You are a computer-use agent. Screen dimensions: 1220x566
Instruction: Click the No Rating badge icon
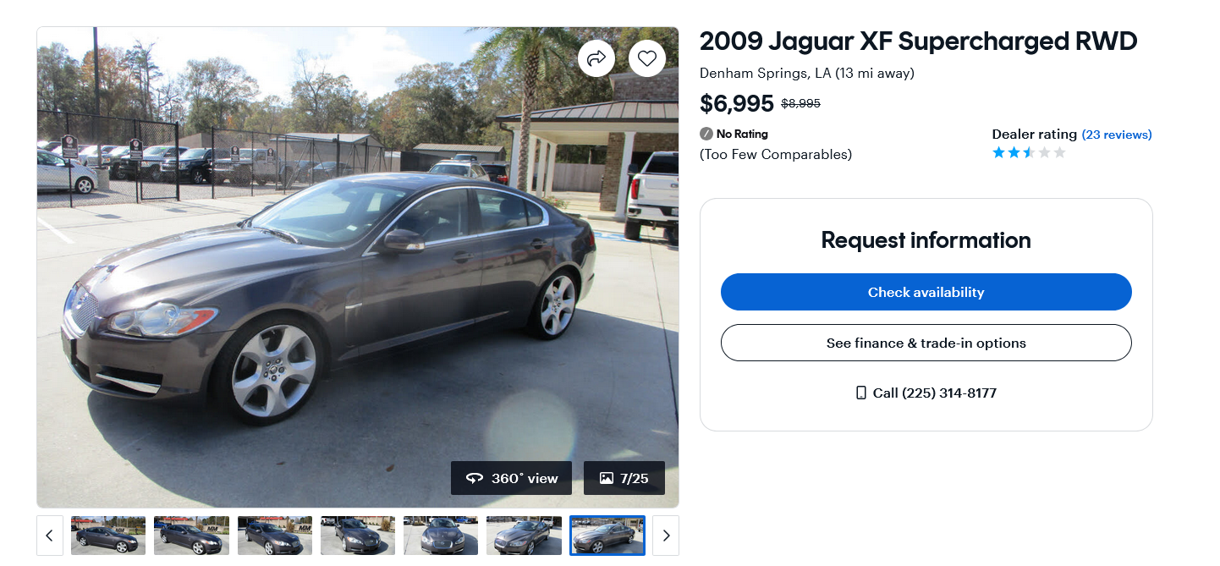tap(706, 134)
